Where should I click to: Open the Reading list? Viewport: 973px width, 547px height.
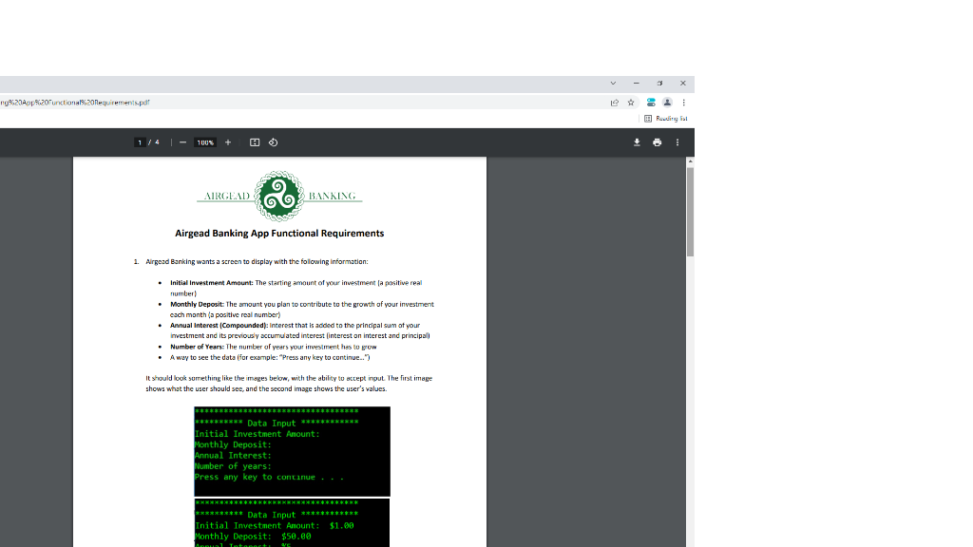(666, 119)
